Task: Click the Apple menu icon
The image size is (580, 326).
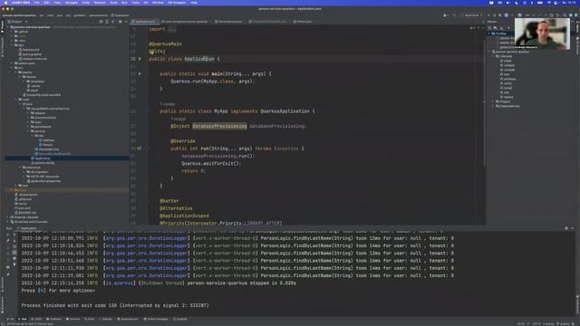Action: point(6,3)
